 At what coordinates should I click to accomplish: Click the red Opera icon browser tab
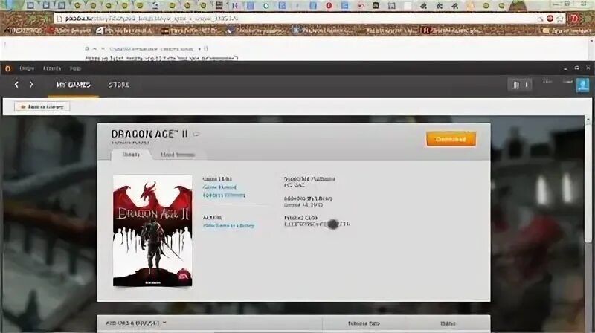pos(329,6)
